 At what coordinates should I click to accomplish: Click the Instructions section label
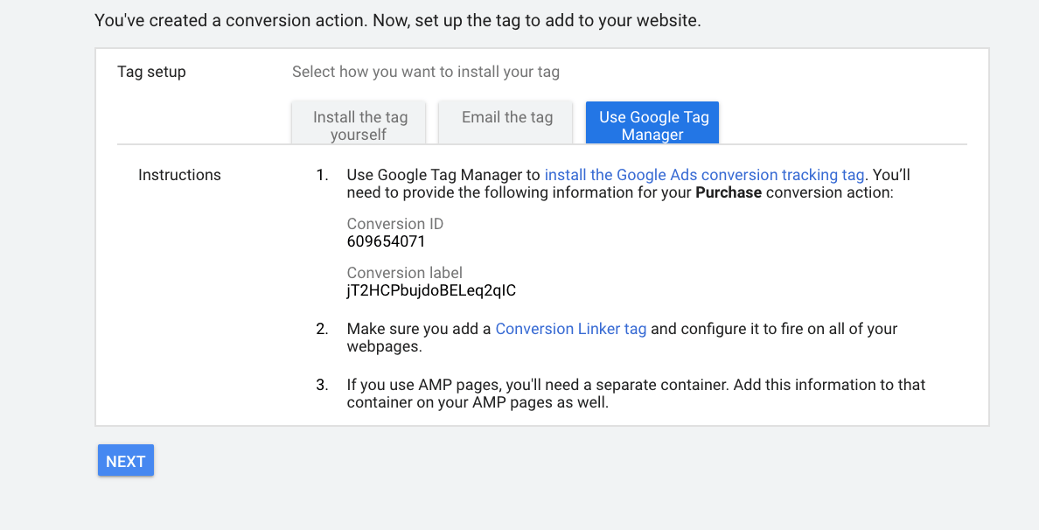179,174
